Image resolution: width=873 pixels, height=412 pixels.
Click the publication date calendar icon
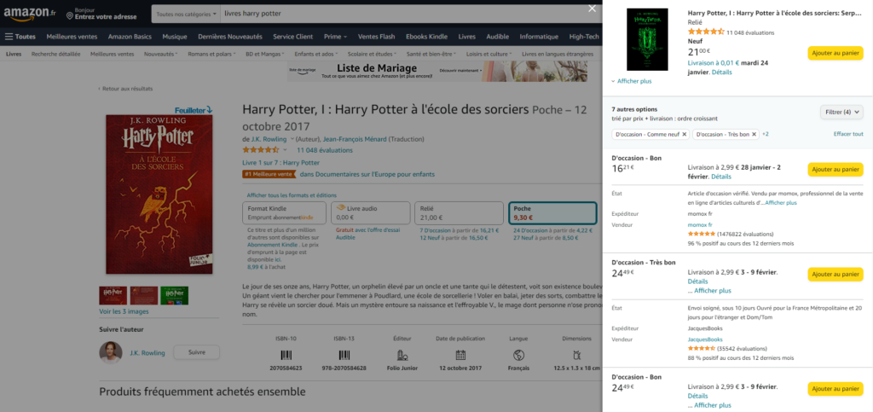pyautogui.click(x=460, y=355)
